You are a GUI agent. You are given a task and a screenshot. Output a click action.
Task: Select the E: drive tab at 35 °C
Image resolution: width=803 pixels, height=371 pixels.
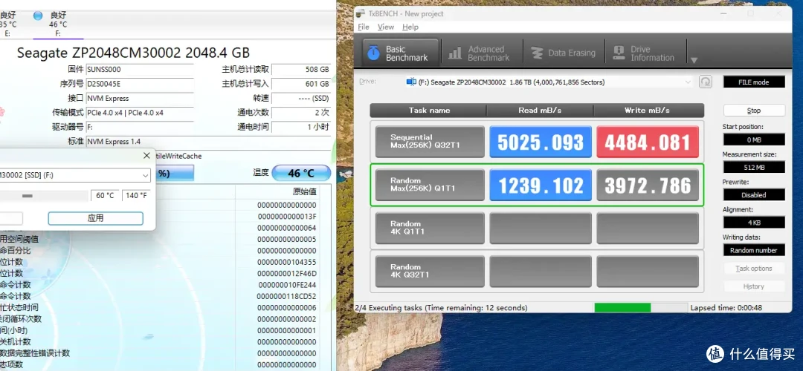point(7,24)
